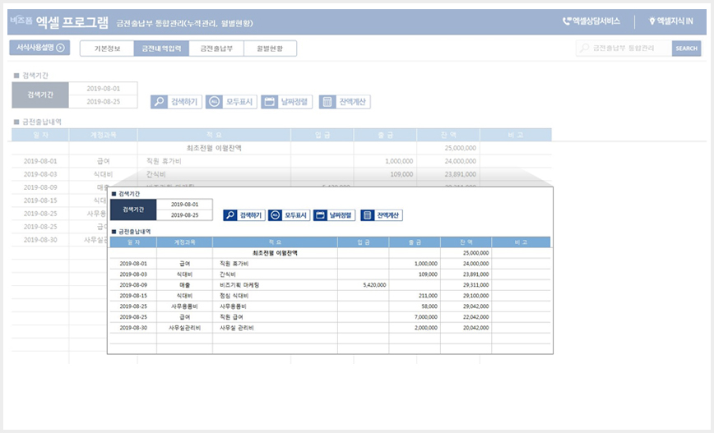Click the magnifier icon inside the header search box
The height and width of the screenshot is (433, 714).
tap(584, 48)
